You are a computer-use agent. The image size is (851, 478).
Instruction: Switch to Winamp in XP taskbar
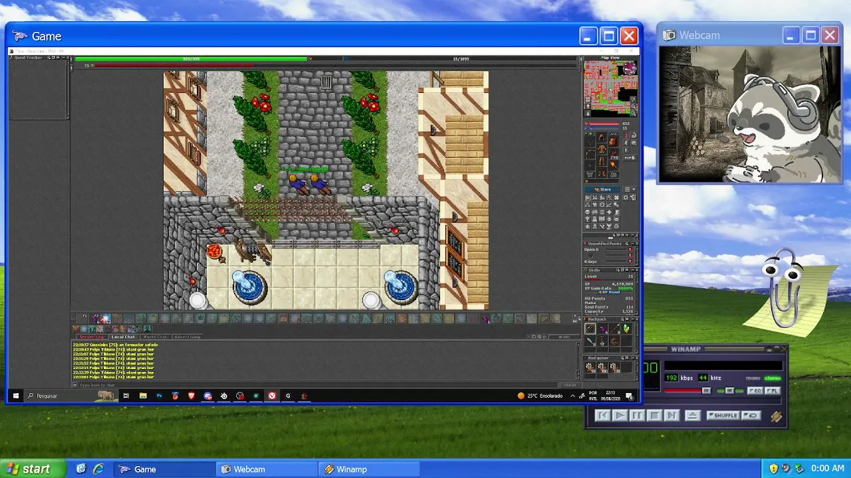370,469
